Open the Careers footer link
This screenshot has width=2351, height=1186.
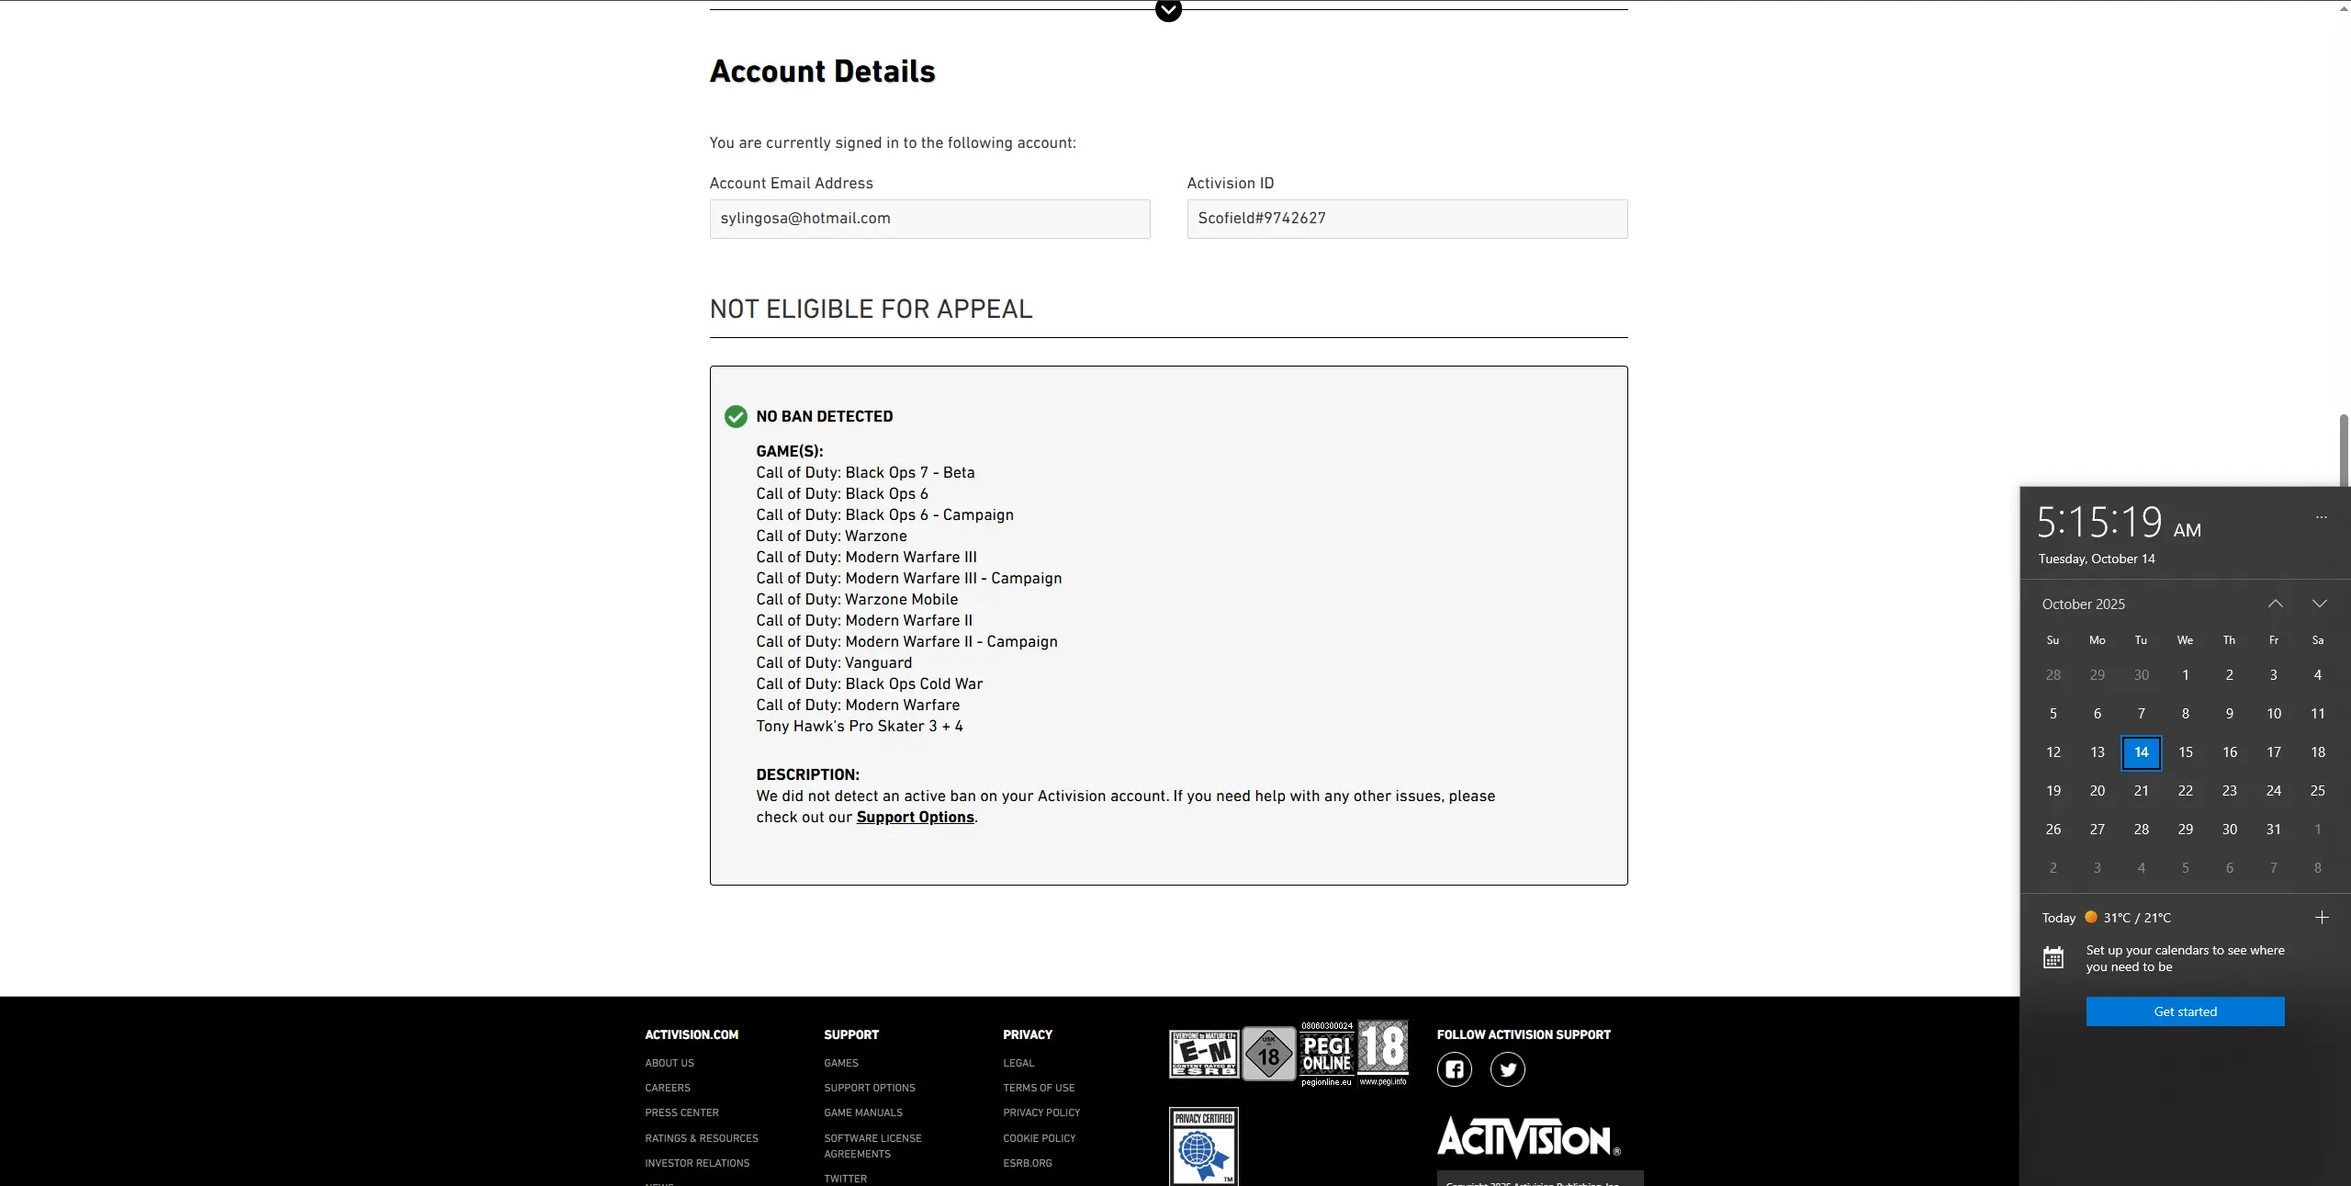point(668,1088)
